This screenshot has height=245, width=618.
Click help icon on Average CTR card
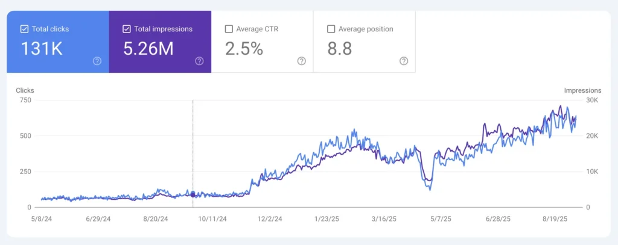pos(302,61)
